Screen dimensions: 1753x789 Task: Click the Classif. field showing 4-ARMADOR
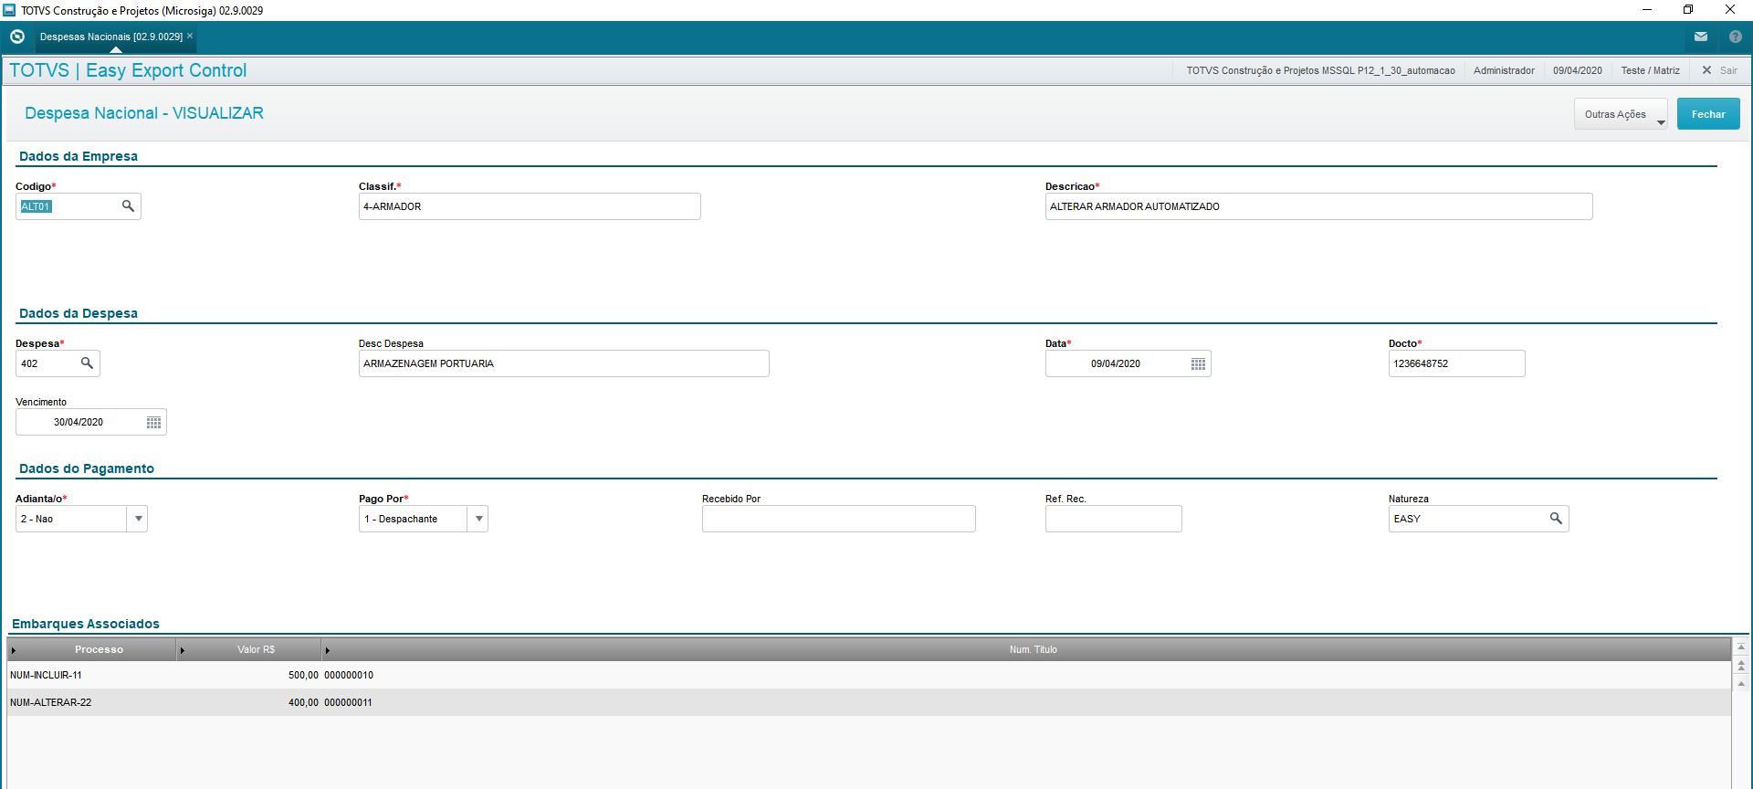[530, 206]
